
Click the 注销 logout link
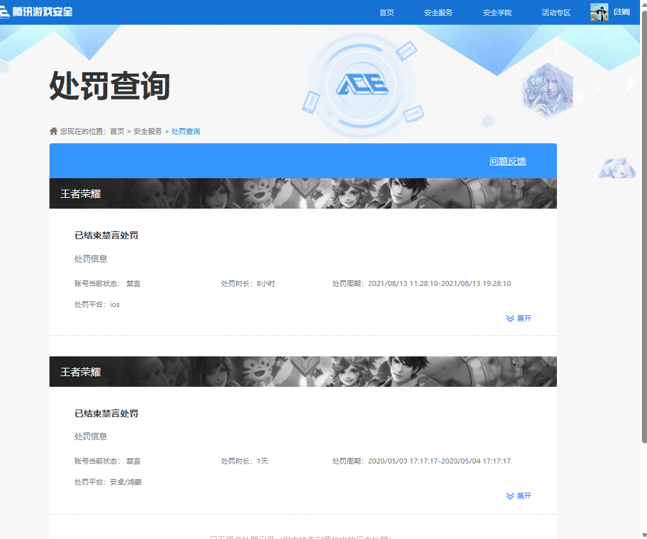tap(622, 12)
